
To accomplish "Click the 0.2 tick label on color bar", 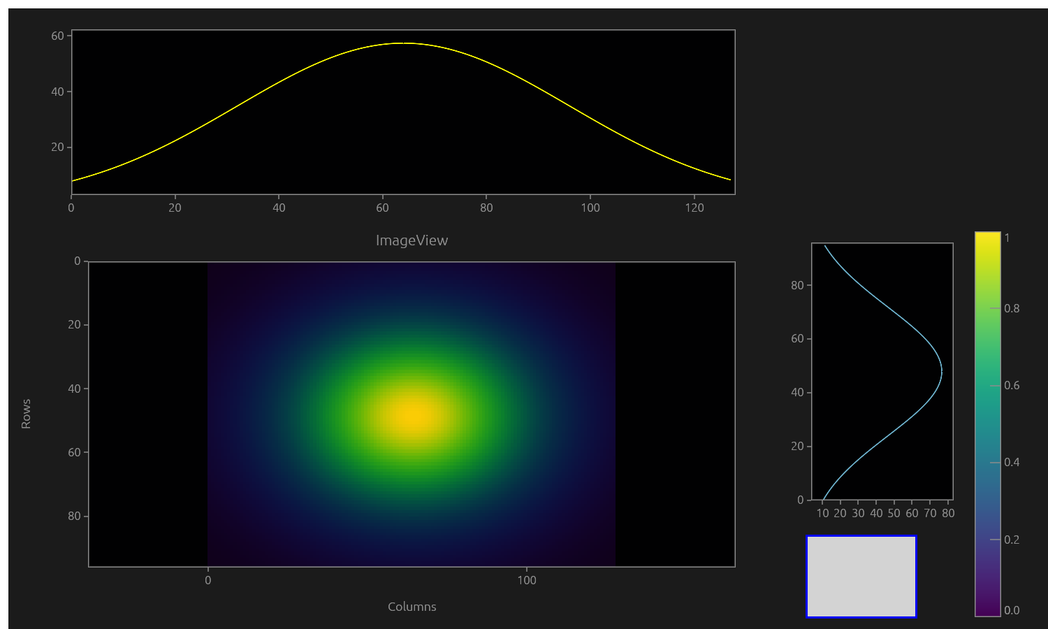I will (1011, 540).
